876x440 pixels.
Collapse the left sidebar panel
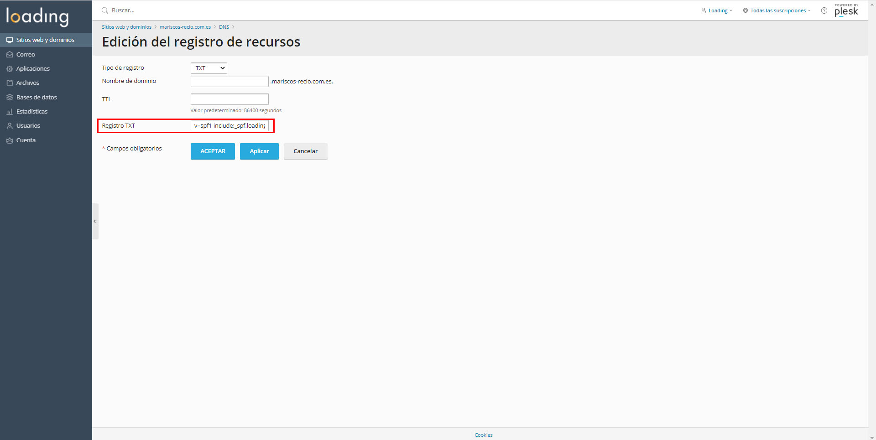tap(95, 222)
